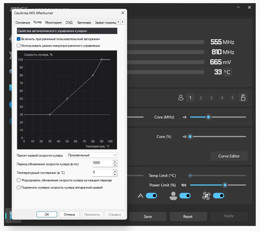Viewport: 260px width, 231px height.
Task: Click the Core (MHz) slider handle
Action: pos(209,117)
